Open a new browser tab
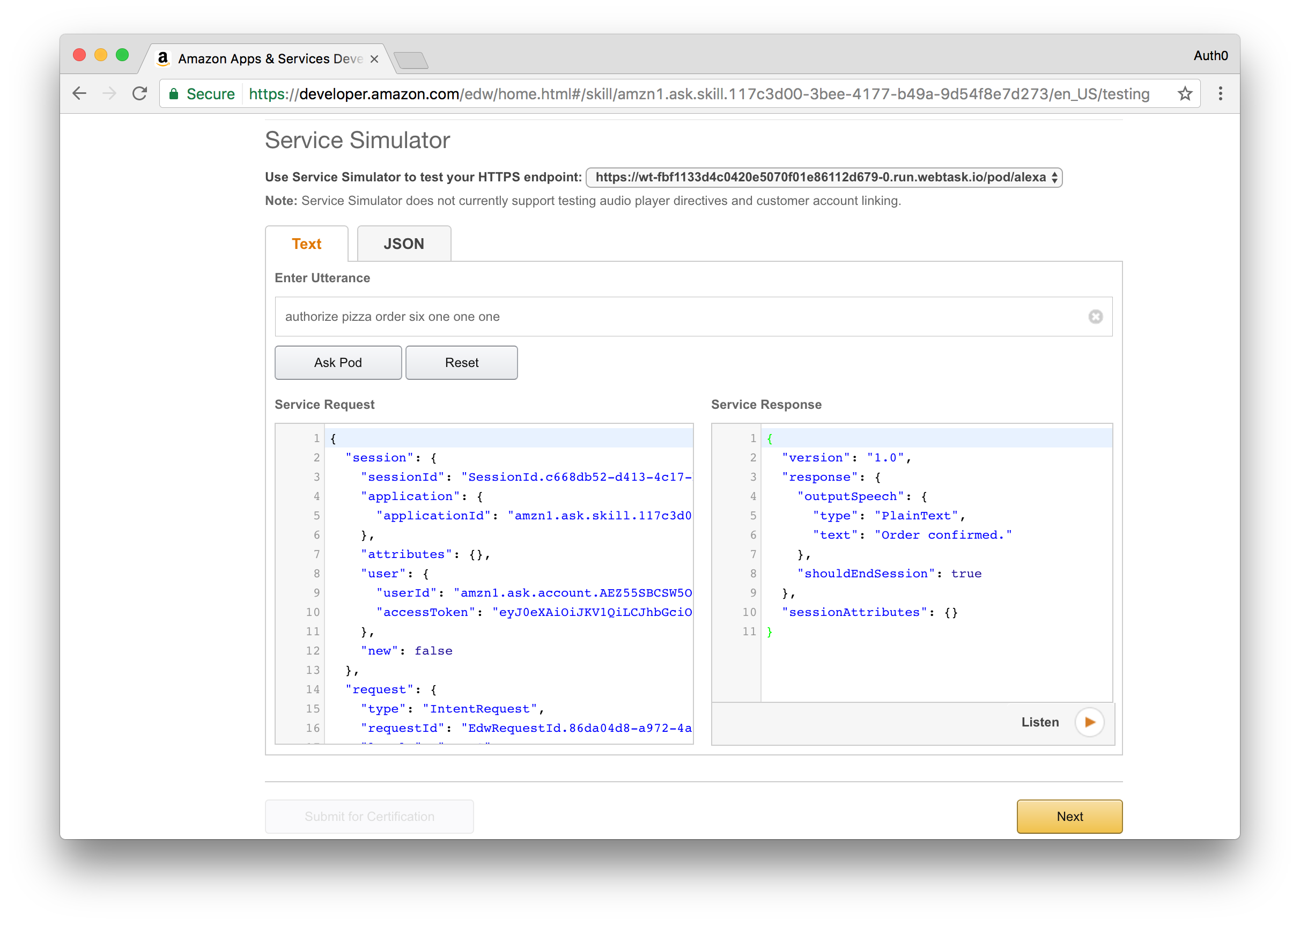The width and height of the screenshot is (1300, 925). (411, 60)
